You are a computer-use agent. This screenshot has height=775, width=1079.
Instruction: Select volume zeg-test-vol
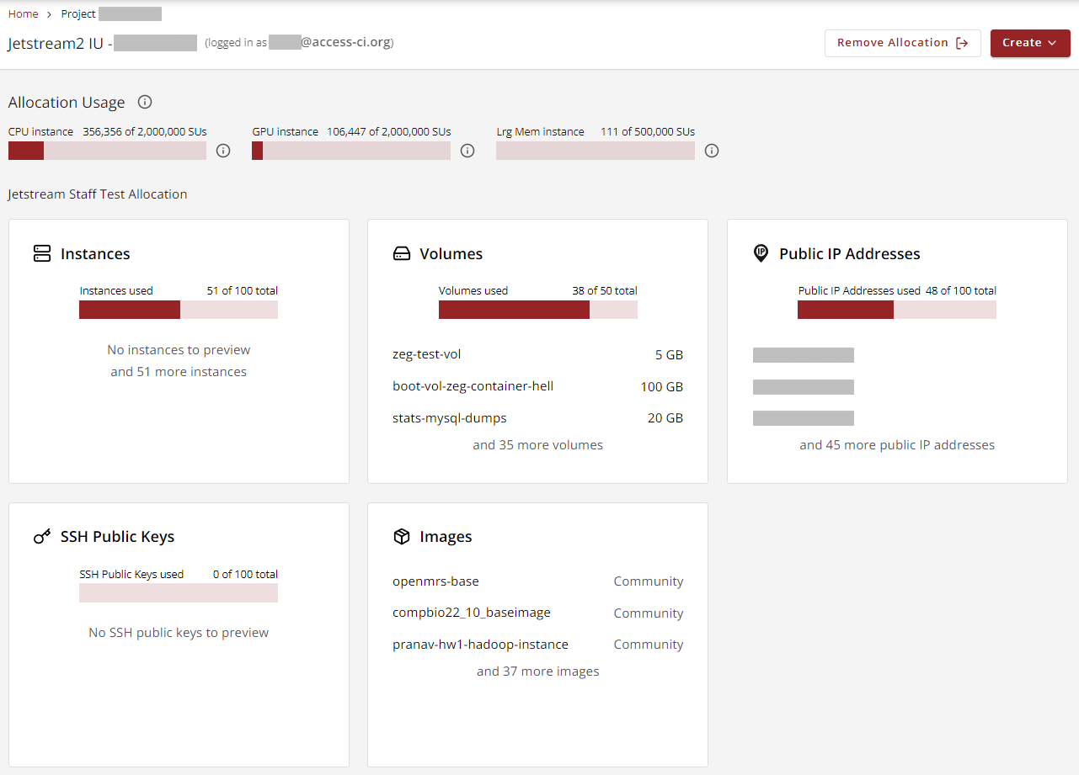[427, 355]
